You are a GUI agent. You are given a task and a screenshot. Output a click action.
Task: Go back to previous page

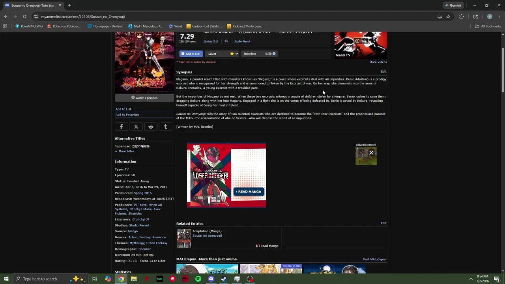pos(6,17)
